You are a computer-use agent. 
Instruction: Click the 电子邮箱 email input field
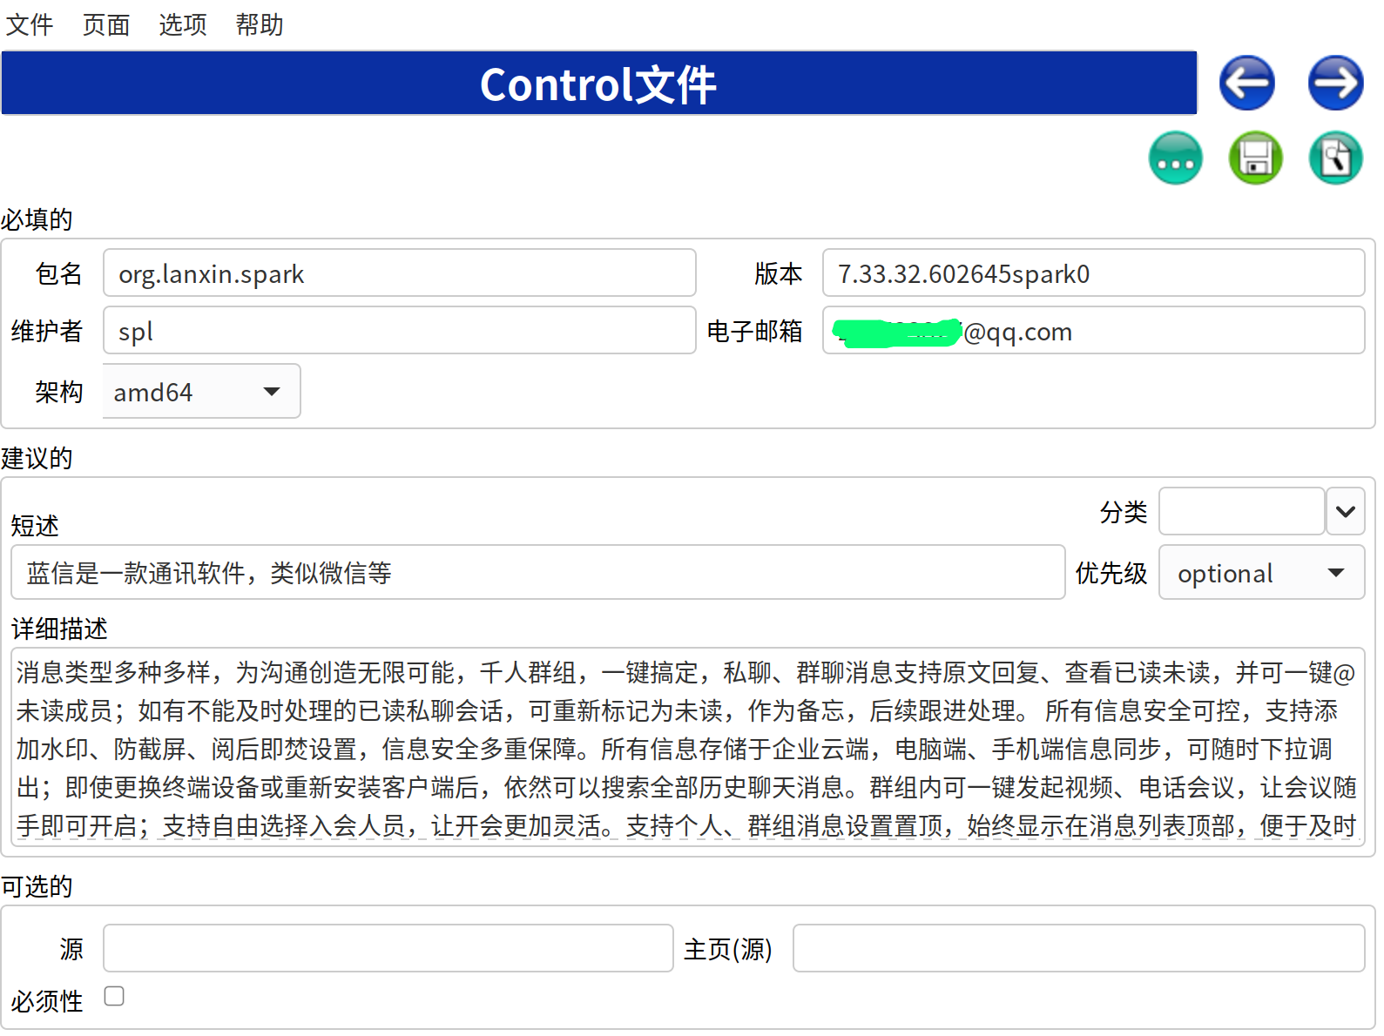[1093, 331]
